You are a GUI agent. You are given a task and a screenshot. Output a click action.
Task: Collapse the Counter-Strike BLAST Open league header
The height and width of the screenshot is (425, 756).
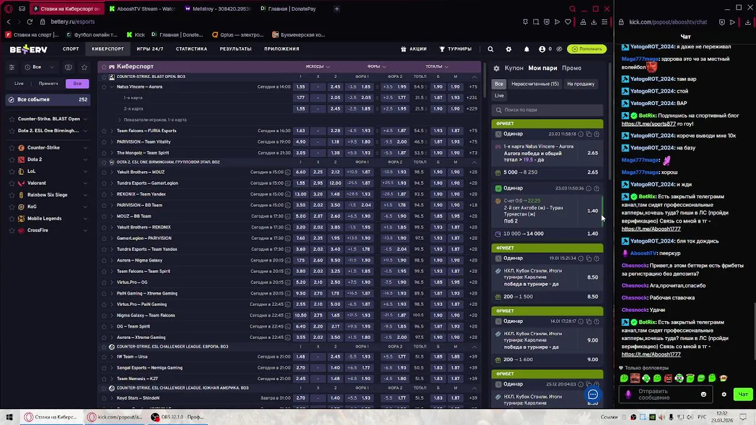click(x=474, y=77)
